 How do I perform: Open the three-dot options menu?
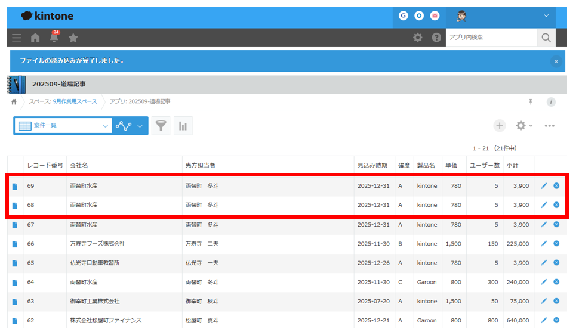[x=550, y=126]
